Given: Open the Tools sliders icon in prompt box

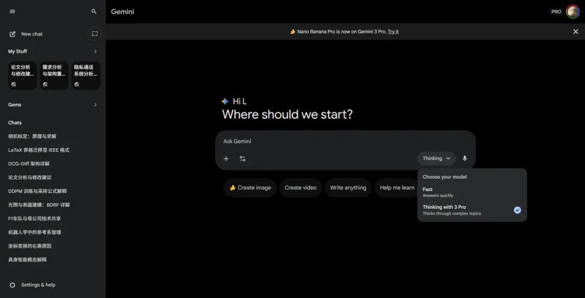Looking at the screenshot, I should coord(243,158).
